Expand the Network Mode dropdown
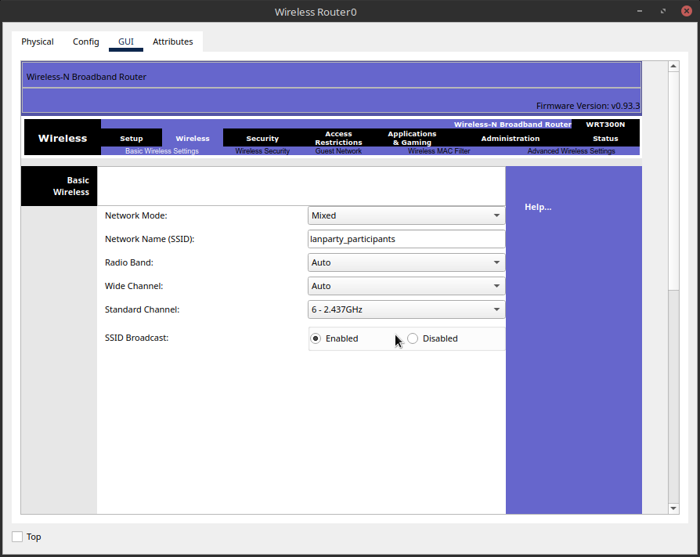Screen dimensions: 700x557 click(406, 215)
